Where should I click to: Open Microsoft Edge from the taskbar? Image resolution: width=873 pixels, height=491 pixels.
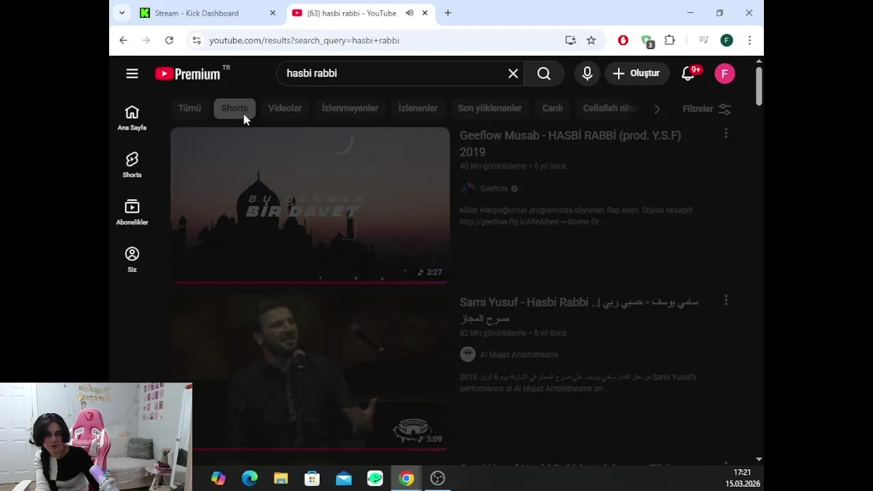coord(250,478)
